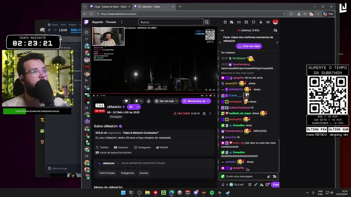The height and width of the screenshot is (197, 351).
Task: Open the browser tab list chevron
Action: [85, 7]
